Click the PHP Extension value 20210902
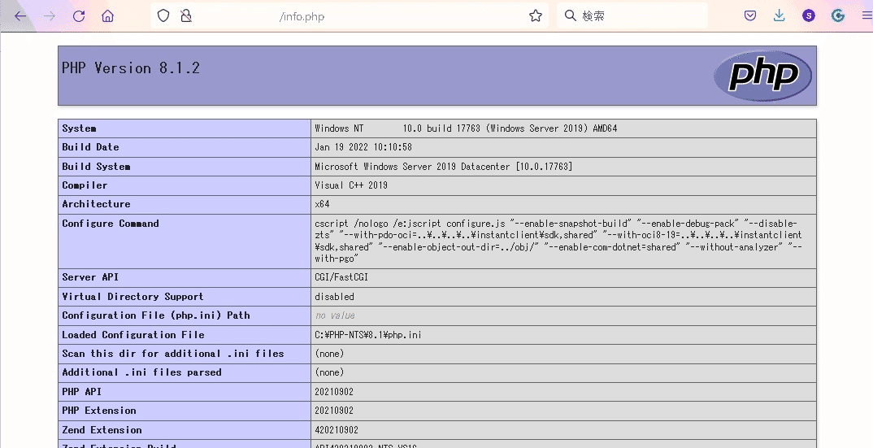The height and width of the screenshot is (448, 873). click(x=334, y=411)
